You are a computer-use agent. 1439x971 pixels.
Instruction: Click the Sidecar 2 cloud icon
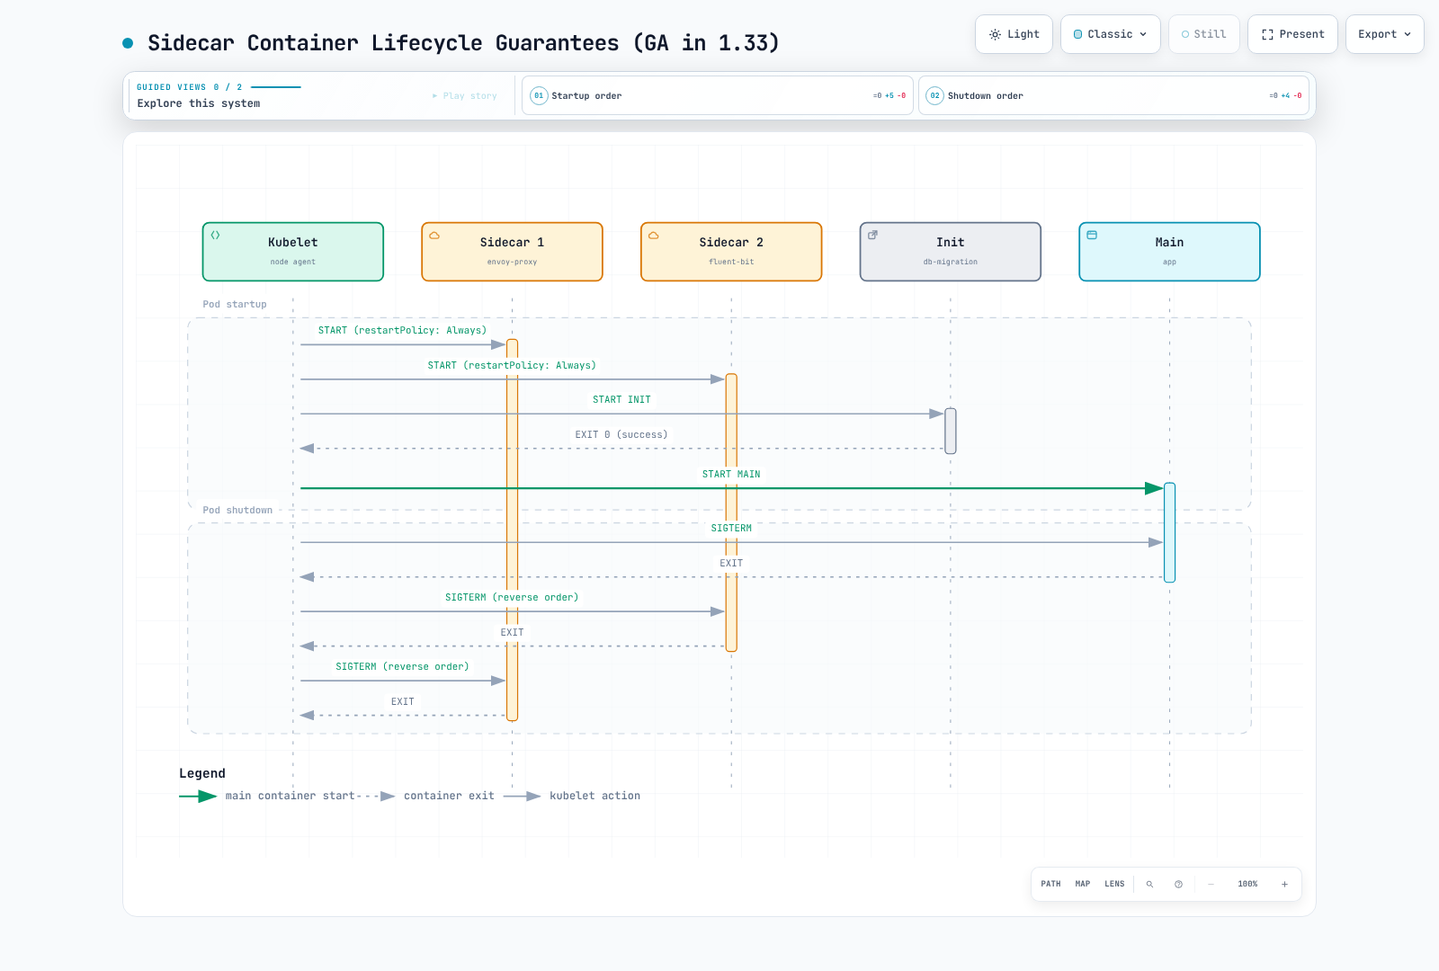[654, 236]
